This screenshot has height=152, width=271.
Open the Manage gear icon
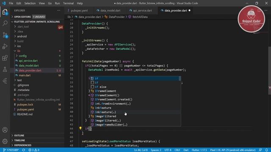pyautogui.click(x=5, y=141)
